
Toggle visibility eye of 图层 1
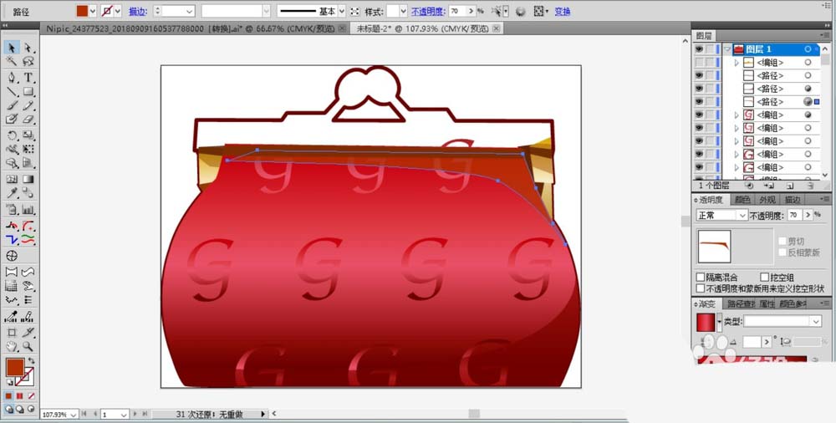click(x=699, y=49)
